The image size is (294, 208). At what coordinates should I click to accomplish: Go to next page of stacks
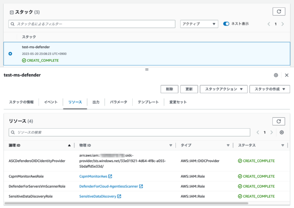click(x=282, y=24)
